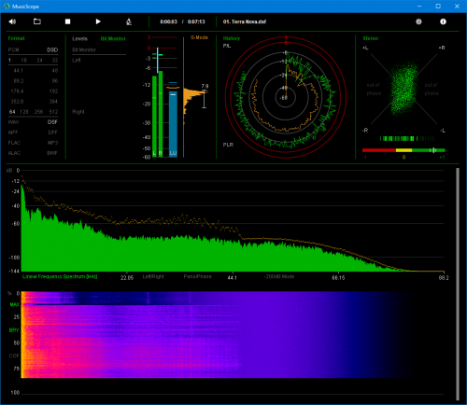Viewport: 467px width, 405px height.
Task: Toggle Linear Frequency Spectrum [kHz] mode
Action: [x=60, y=276]
